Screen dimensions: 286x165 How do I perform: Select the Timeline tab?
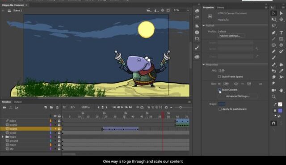pos(6,102)
